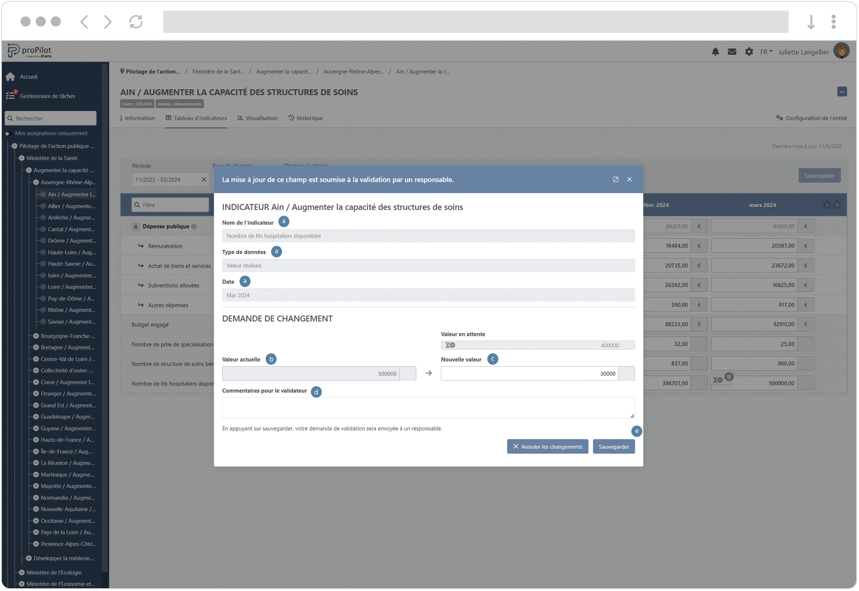Click the Commentaires pour le validateur field
This screenshot has width=859, height=591.
(x=428, y=407)
